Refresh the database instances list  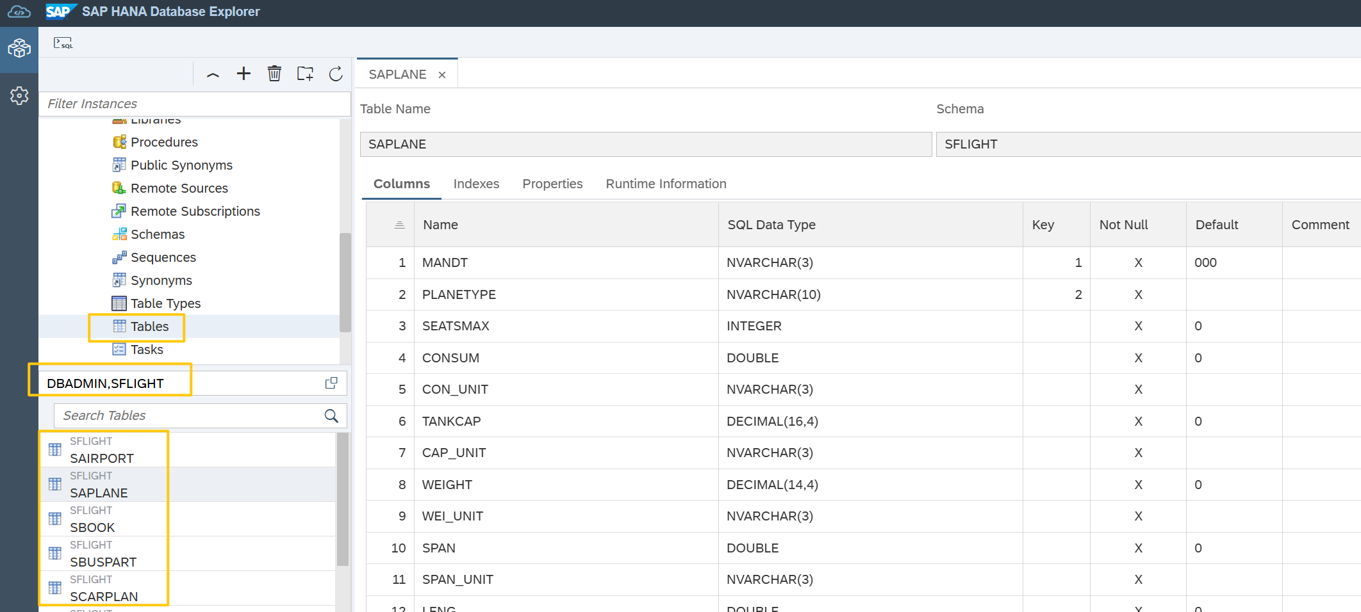336,74
